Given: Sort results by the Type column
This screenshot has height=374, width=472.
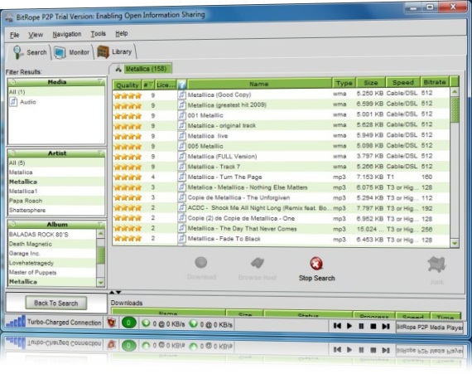Looking at the screenshot, I should [x=344, y=83].
